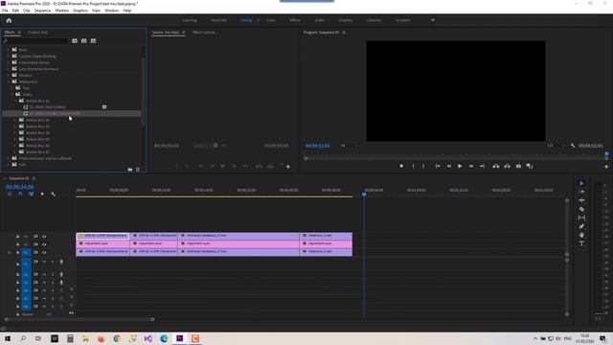Step back one frame
This screenshot has width=613, height=345.
[x=449, y=166]
